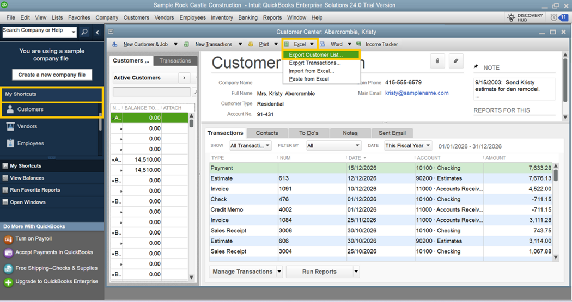Select the Credit Memo 4002 row
Screen dimensions: 572x302
coord(380,209)
